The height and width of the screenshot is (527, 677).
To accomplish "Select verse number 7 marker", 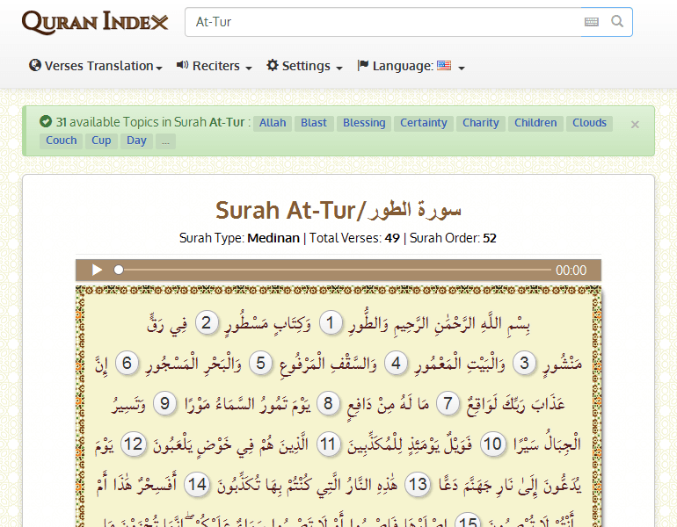I will pyautogui.click(x=449, y=404).
